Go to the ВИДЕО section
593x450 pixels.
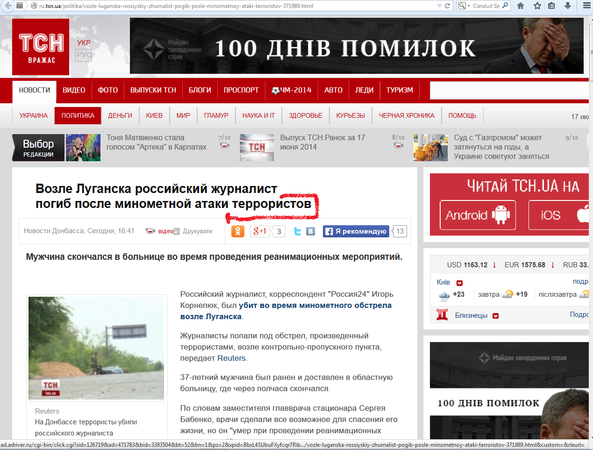click(x=74, y=90)
